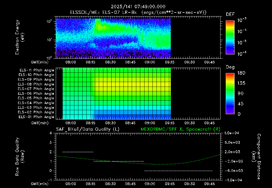Select the ELS-05 Pitch Angle row label

point(36,98)
